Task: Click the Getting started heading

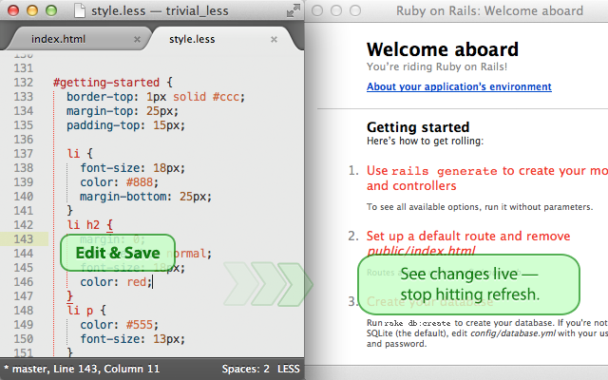Action: coord(418,127)
